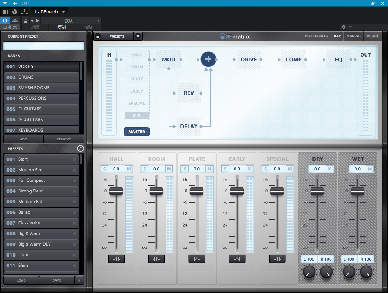Click the DRY left pan knob
The image size is (388, 293).
coord(309,271)
